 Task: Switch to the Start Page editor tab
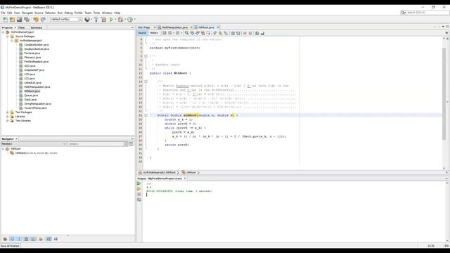[144, 27]
